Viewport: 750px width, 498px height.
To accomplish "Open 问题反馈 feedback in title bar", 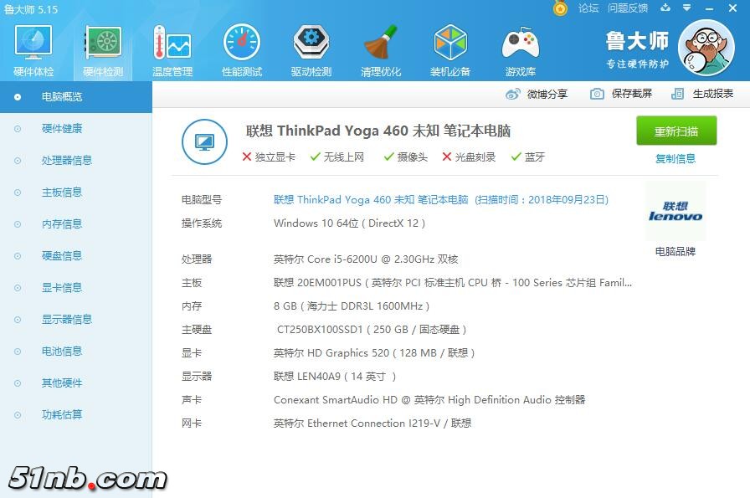I will 629,7.
